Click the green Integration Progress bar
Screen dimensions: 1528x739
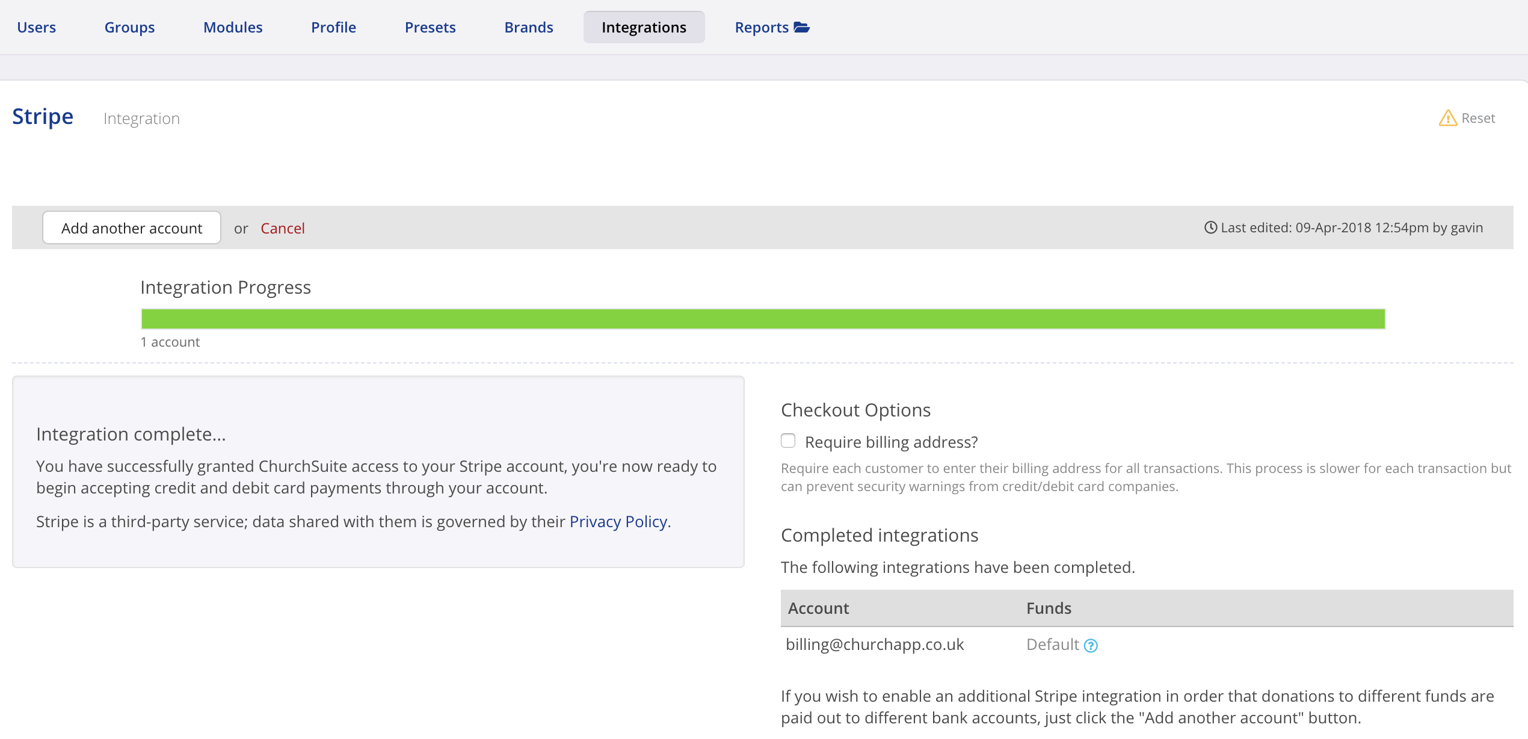(x=763, y=319)
